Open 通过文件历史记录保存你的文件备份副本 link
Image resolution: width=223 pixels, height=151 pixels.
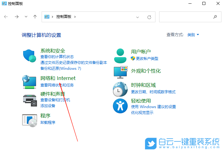click(74, 63)
